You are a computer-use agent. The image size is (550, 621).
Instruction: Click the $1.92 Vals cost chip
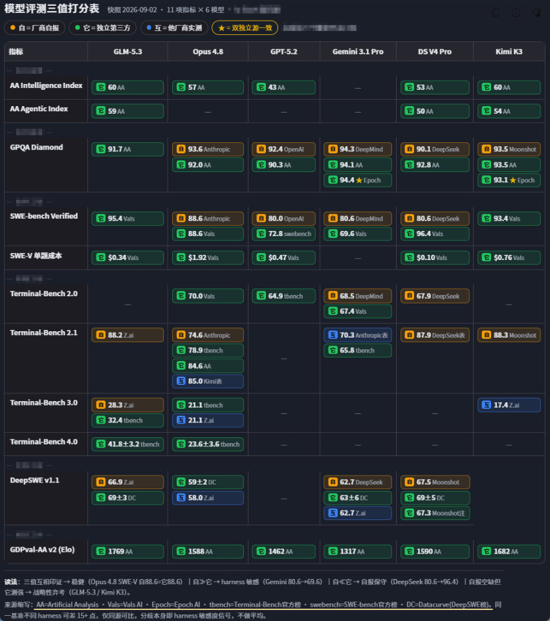click(208, 257)
